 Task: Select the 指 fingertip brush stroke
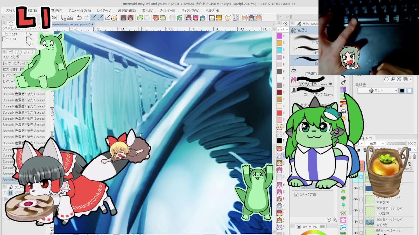coord(304,60)
